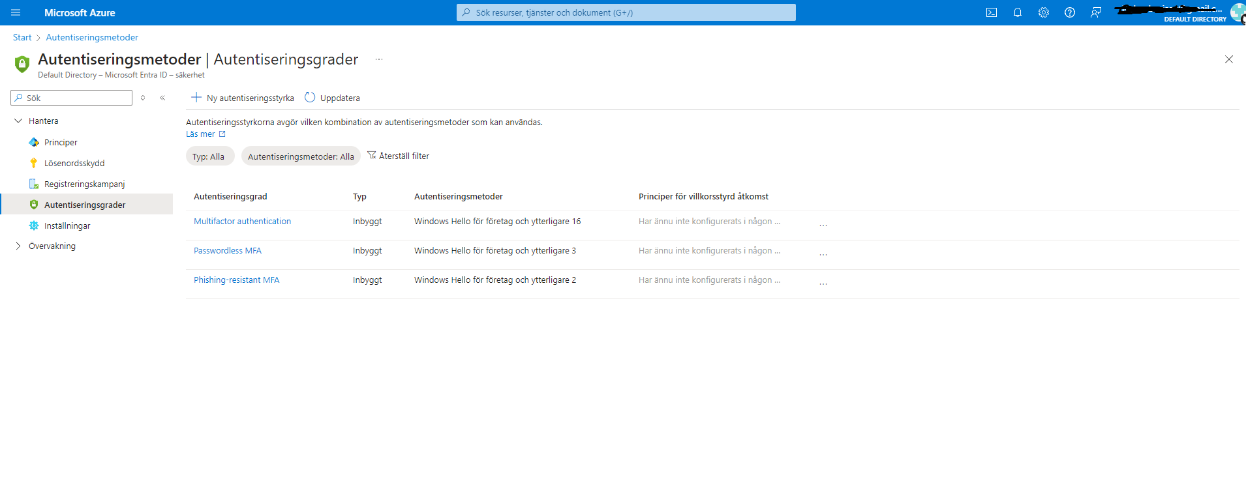Select Autentiseringsgrader in the sidebar

tap(85, 205)
